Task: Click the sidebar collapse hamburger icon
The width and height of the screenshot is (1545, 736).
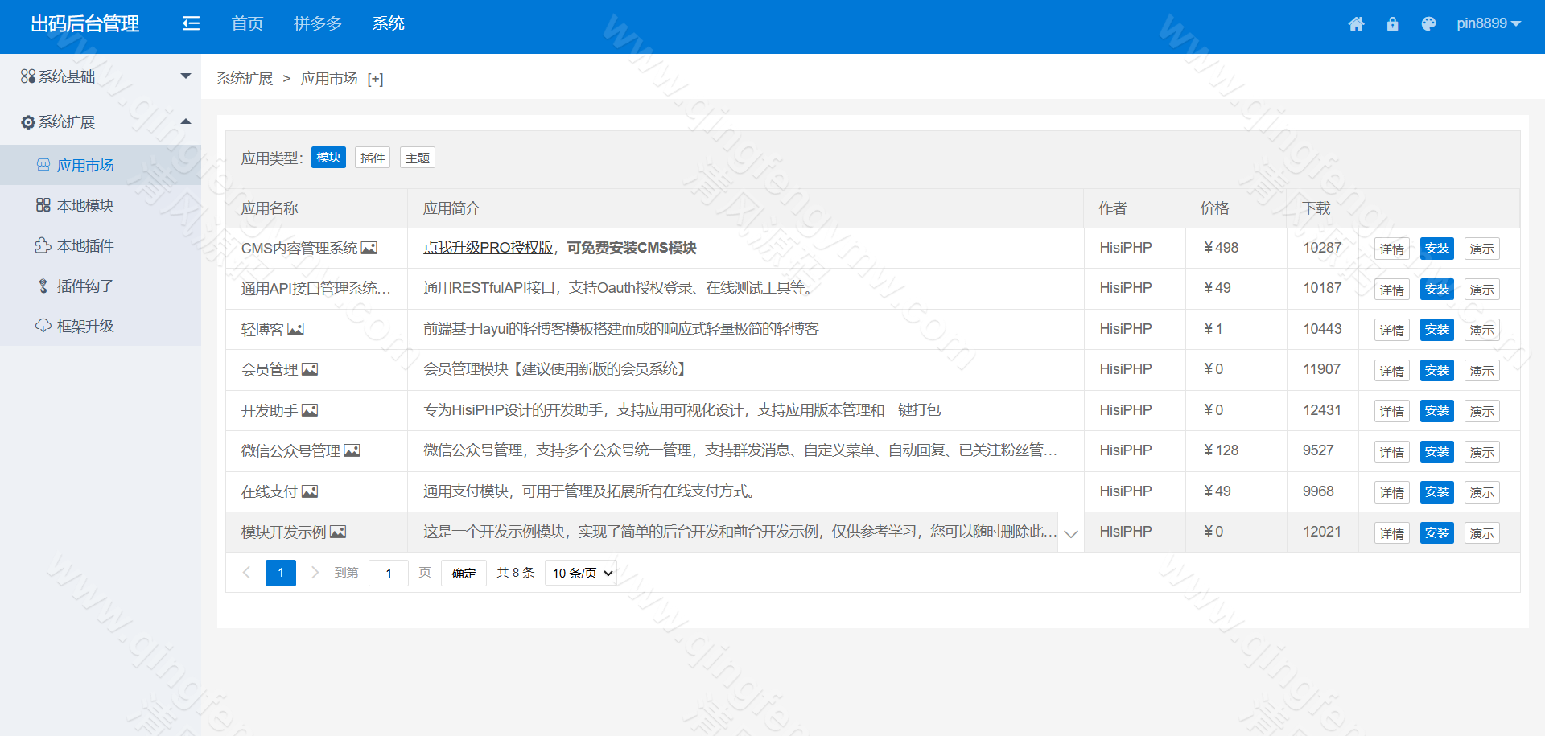Action: (x=191, y=23)
